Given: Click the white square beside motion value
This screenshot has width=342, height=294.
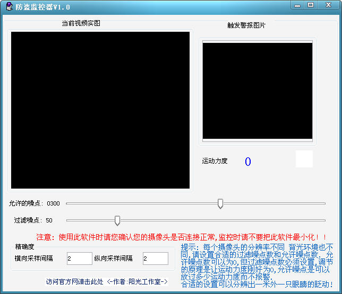Looking at the screenshot, I should (304, 159).
